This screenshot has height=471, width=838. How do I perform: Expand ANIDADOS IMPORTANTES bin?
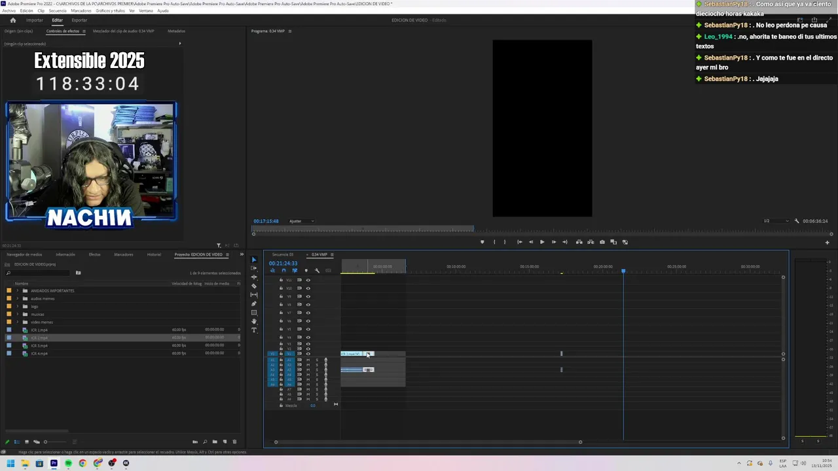(17, 290)
